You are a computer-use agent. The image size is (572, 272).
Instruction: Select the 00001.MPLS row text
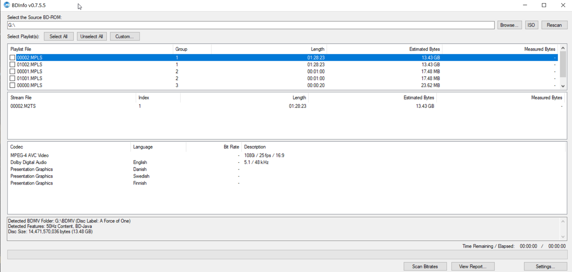click(x=29, y=71)
